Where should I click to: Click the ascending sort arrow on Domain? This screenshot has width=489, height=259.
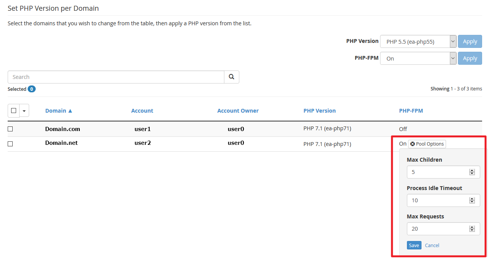(71, 110)
